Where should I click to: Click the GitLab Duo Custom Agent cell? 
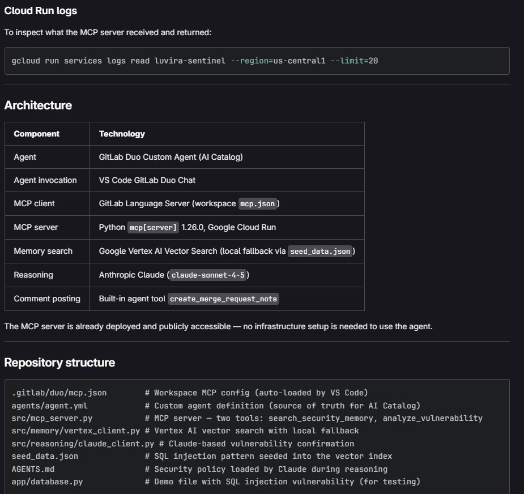(171, 157)
